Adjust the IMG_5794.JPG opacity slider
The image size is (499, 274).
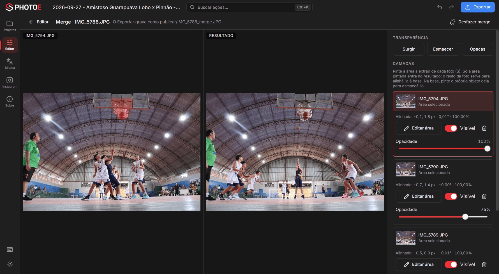(x=443, y=149)
